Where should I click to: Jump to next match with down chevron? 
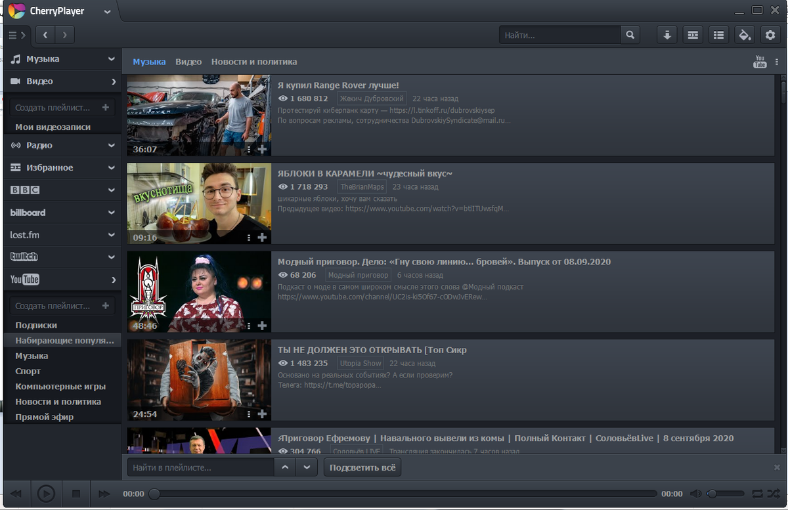[307, 467]
